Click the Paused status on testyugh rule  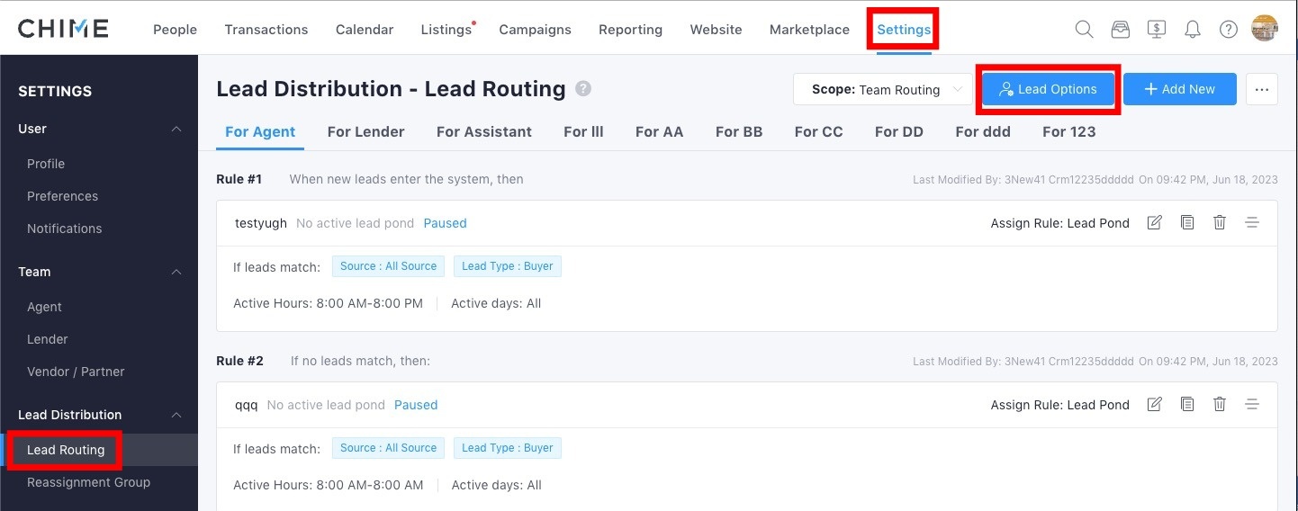pos(445,223)
